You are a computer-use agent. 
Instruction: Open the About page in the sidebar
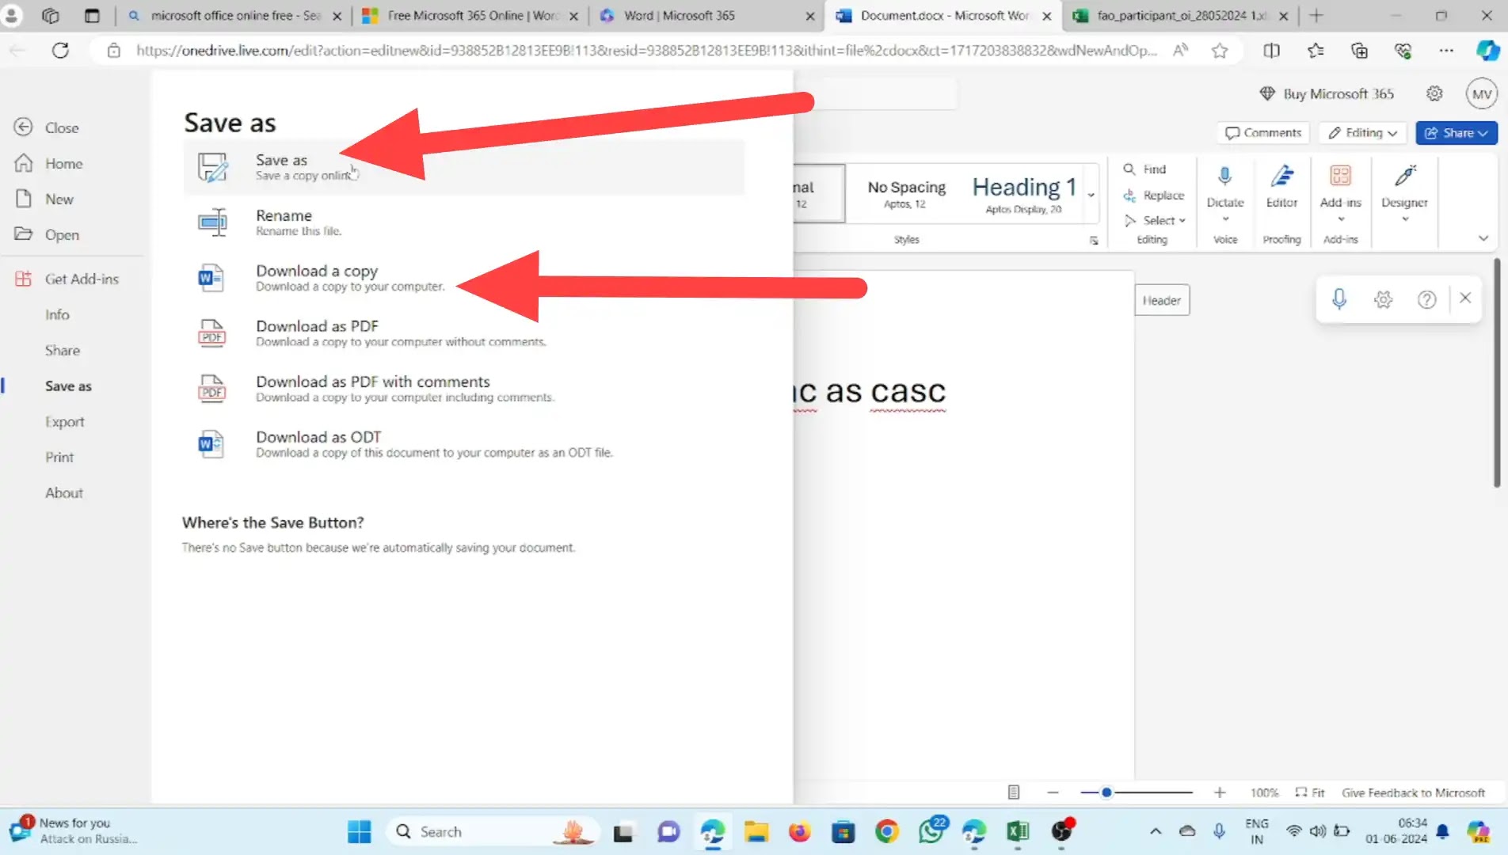coord(63,492)
